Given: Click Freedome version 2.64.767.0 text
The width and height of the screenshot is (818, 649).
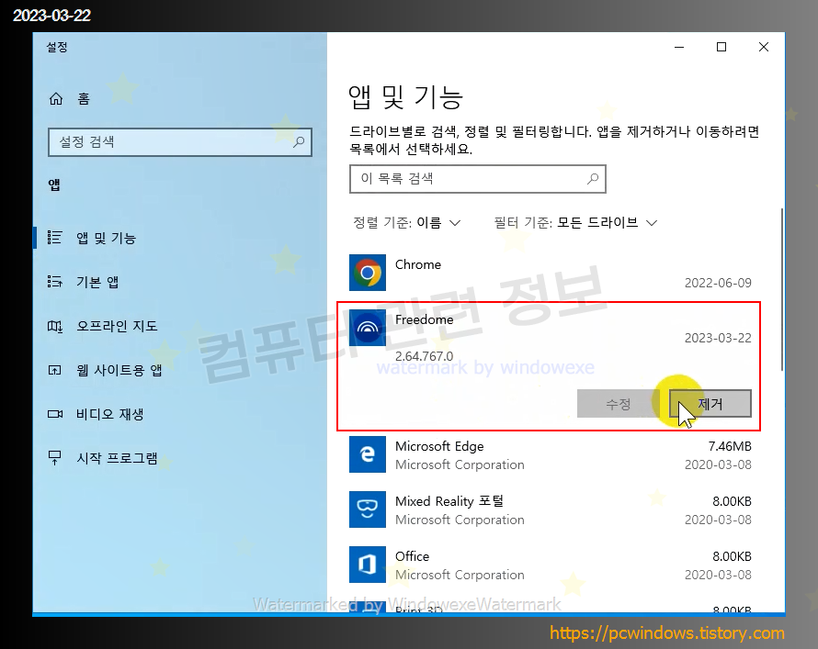Looking at the screenshot, I should click(424, 356).
